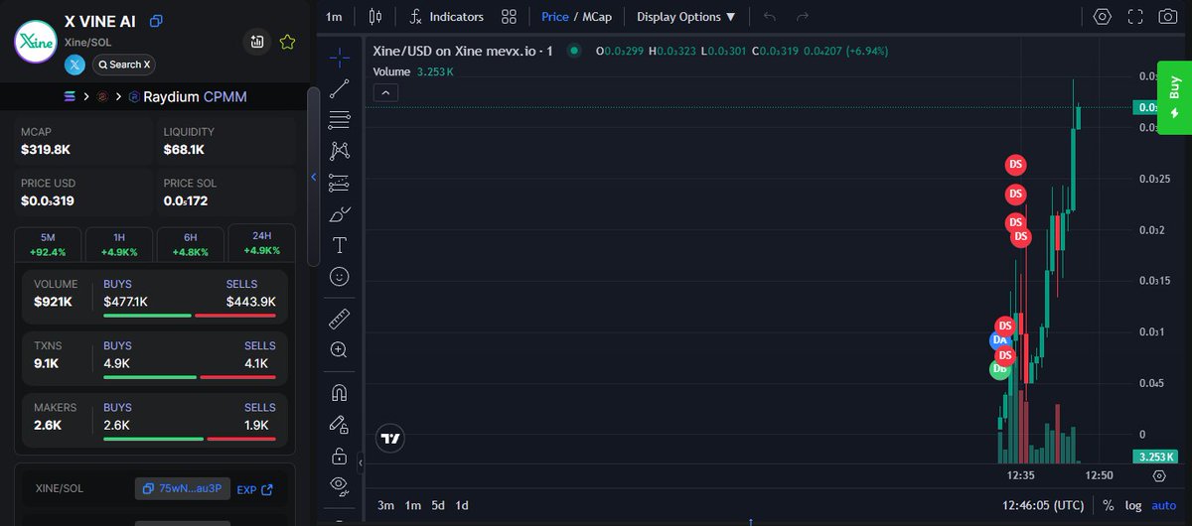Click the TradingView logo on chart
This screenshot has width=1192, height=526.
pyautogui.click(x=390, y=438)
